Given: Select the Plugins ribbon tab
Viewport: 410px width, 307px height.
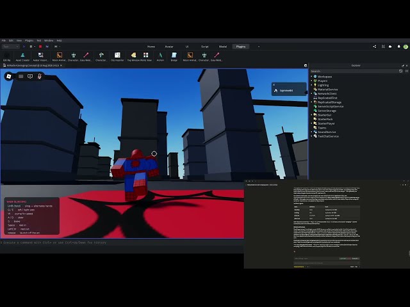Looking at the screenshot, I should [x=241, y=47].
